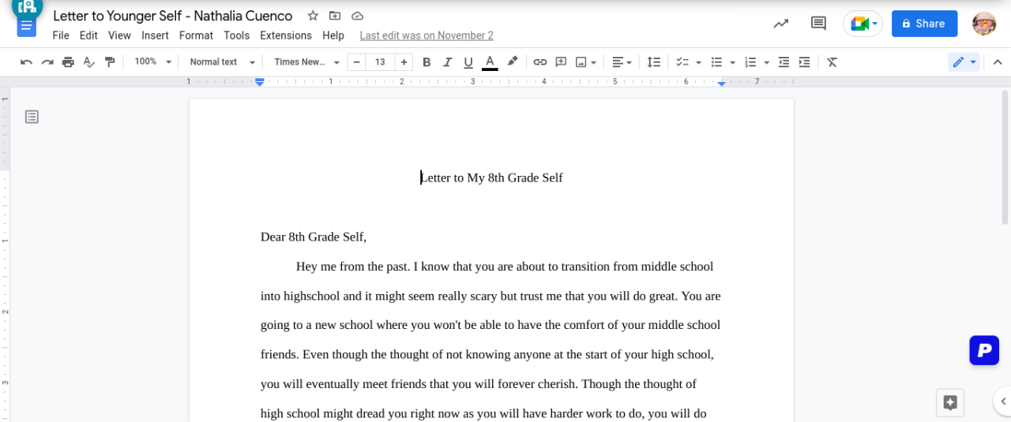
Task: Toggle bold formatting
Action: click(427, 62)
